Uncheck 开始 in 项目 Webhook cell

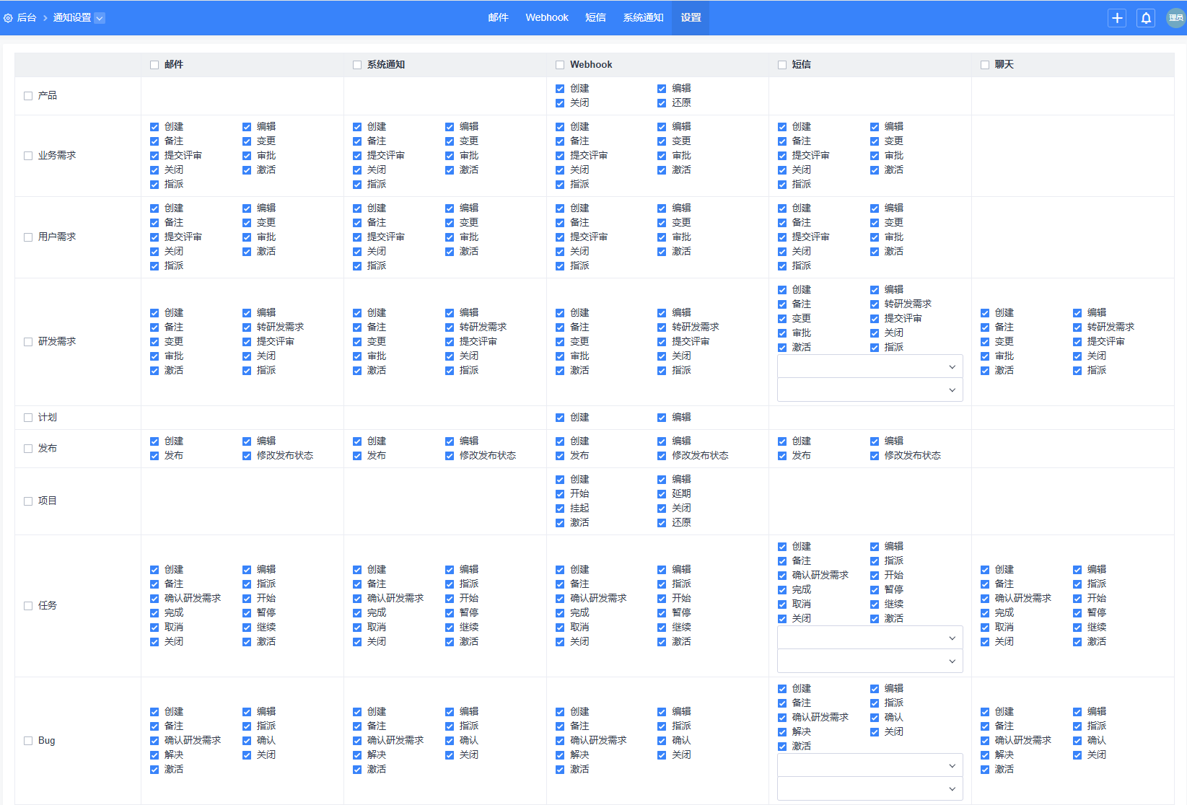560,494
